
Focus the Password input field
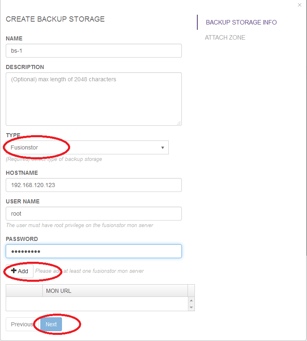(x=94, y=251)
